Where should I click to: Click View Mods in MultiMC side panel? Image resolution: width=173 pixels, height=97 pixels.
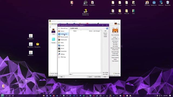pos(115,44)
